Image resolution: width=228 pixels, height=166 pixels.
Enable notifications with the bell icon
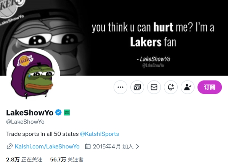pyautogui.click(x=171, y=87)
